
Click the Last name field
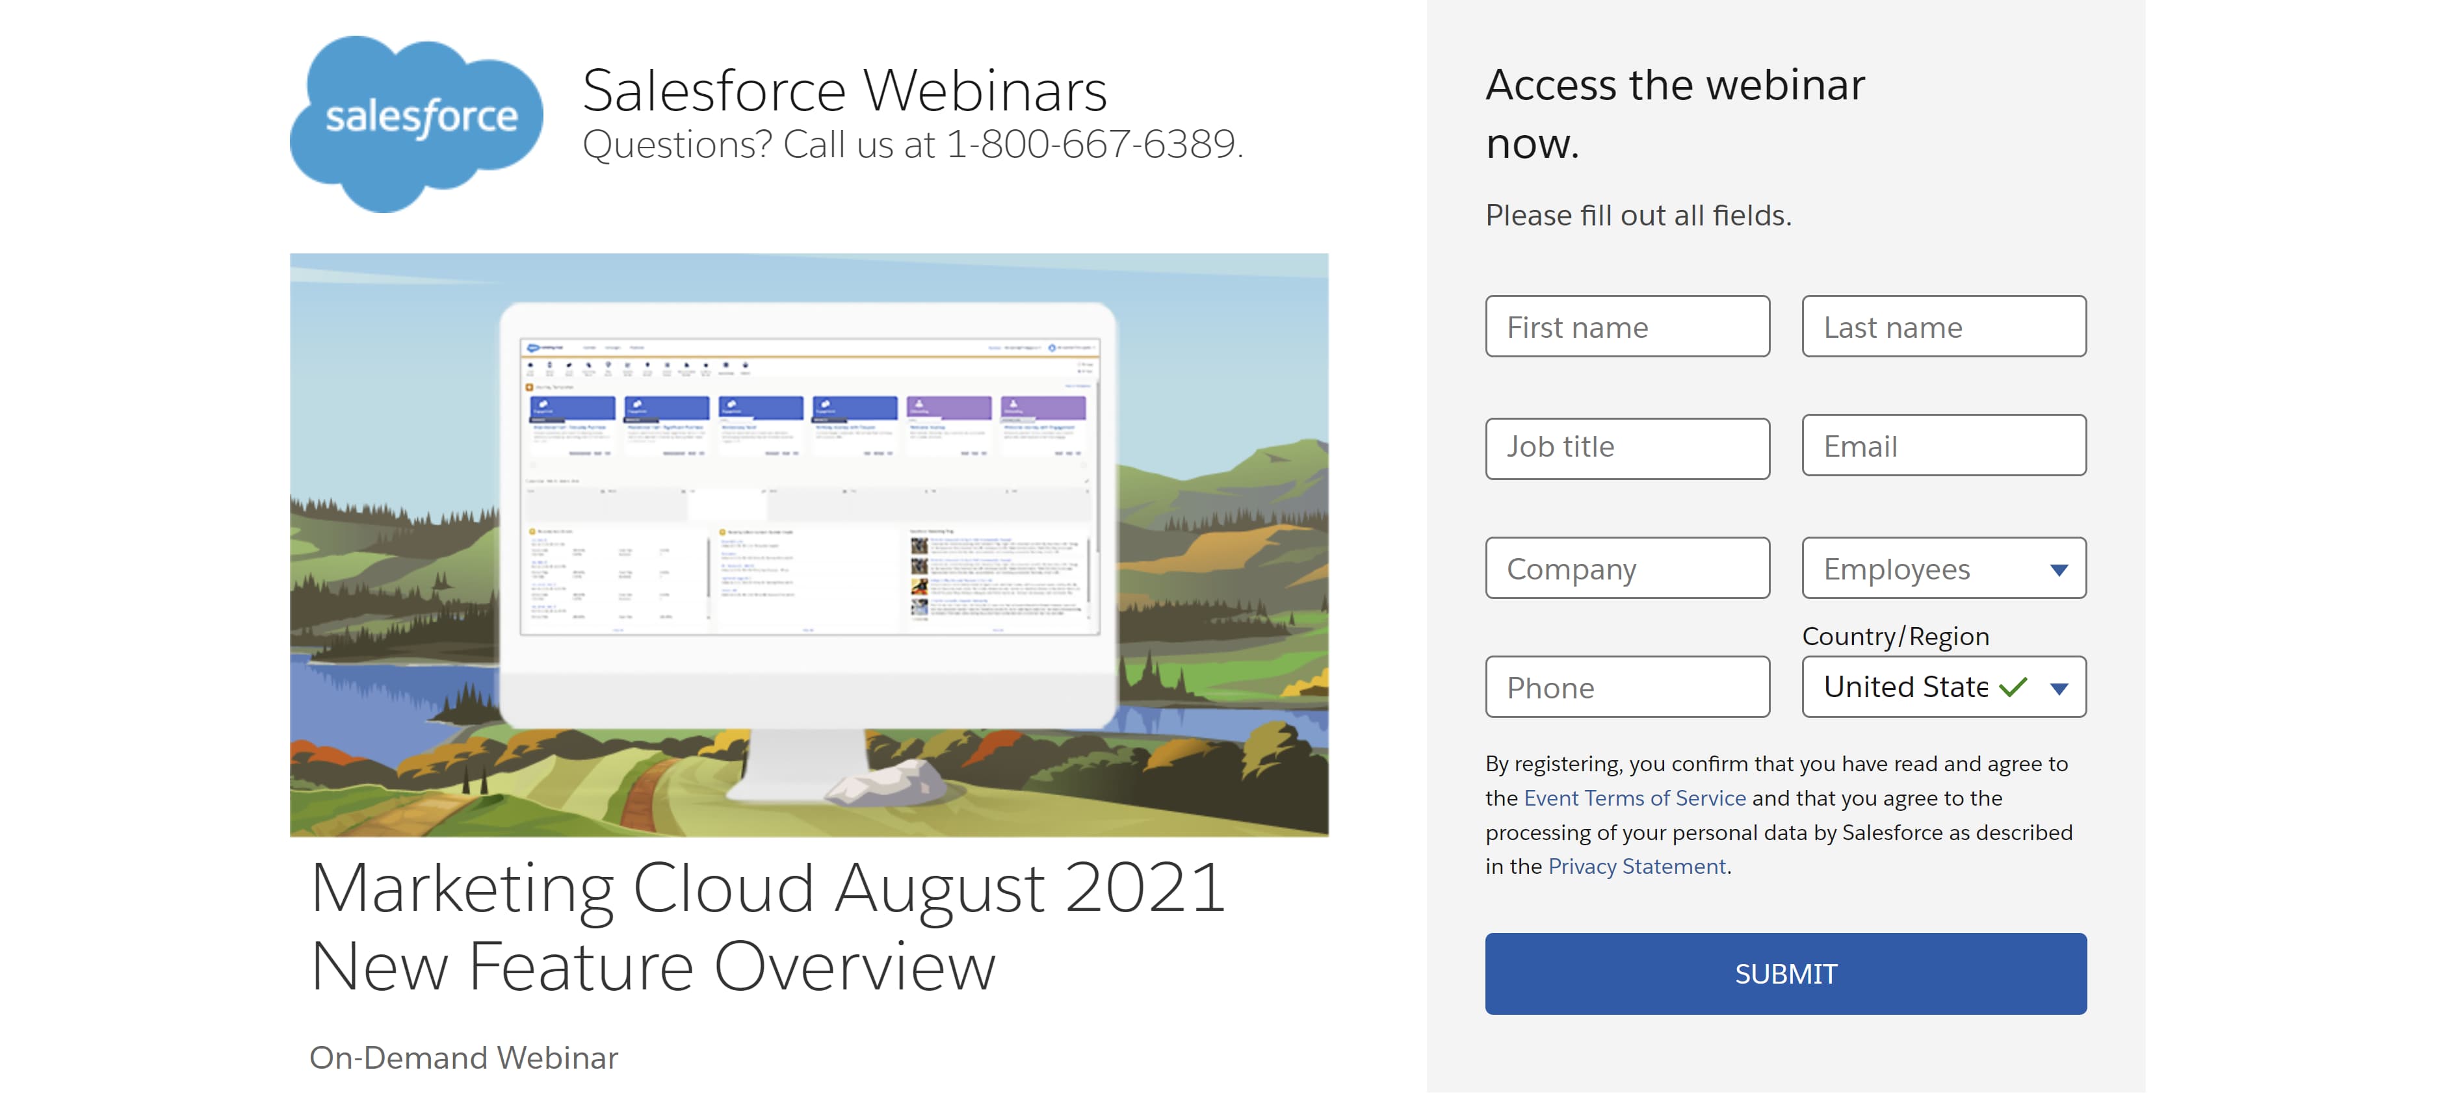click(x=1942, y=327)
